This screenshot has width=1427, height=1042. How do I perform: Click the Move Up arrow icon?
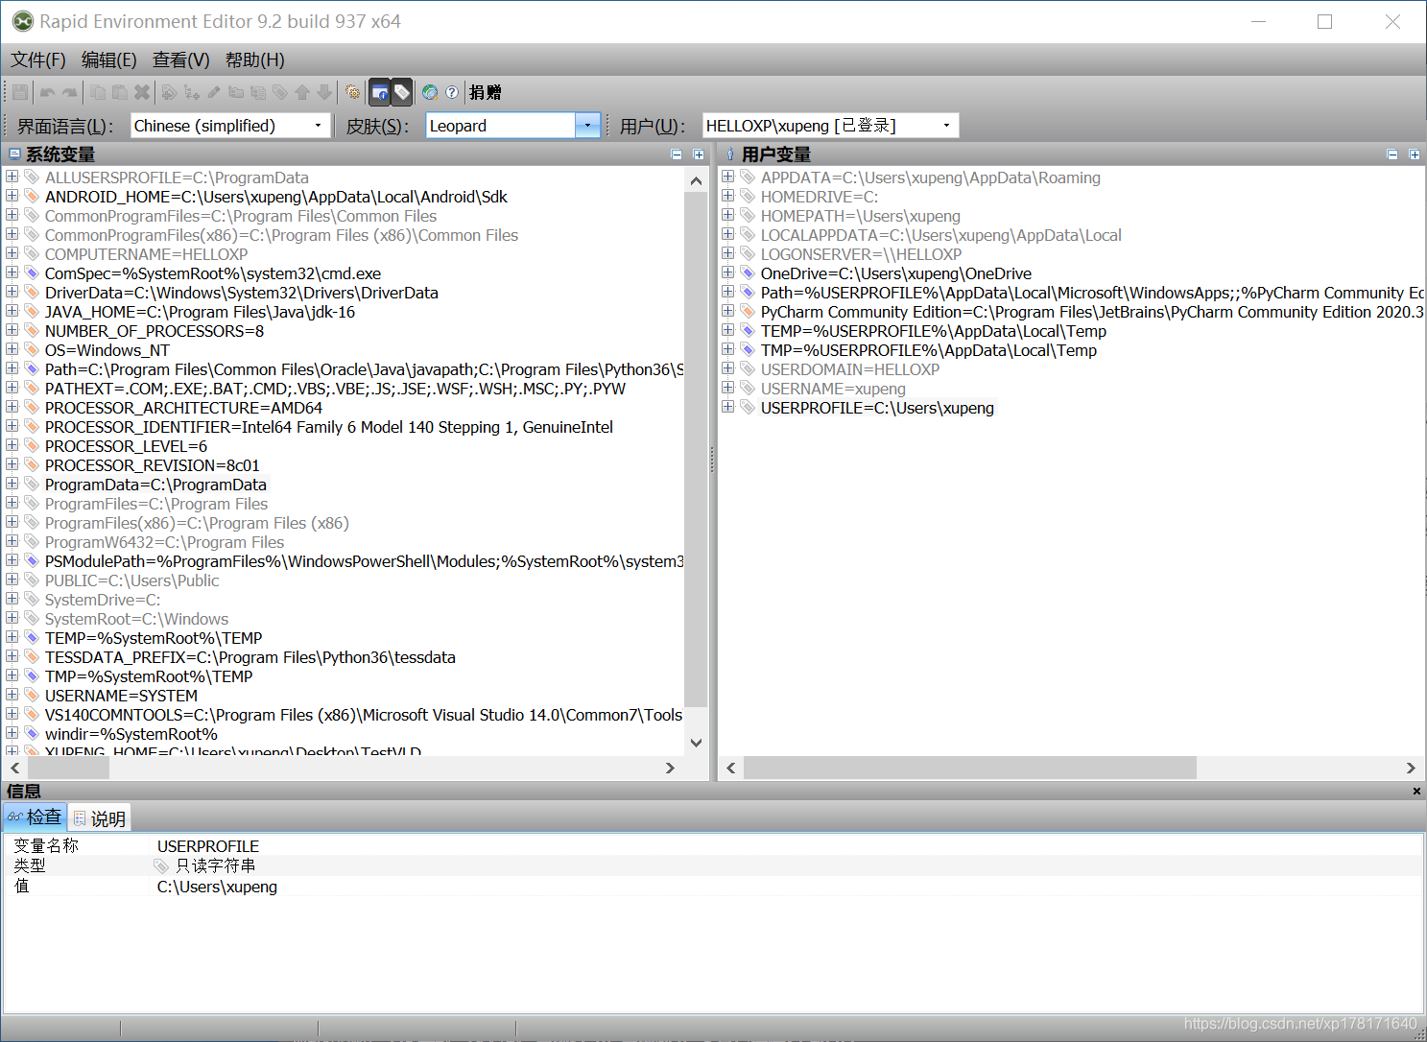tap(302, 92)
